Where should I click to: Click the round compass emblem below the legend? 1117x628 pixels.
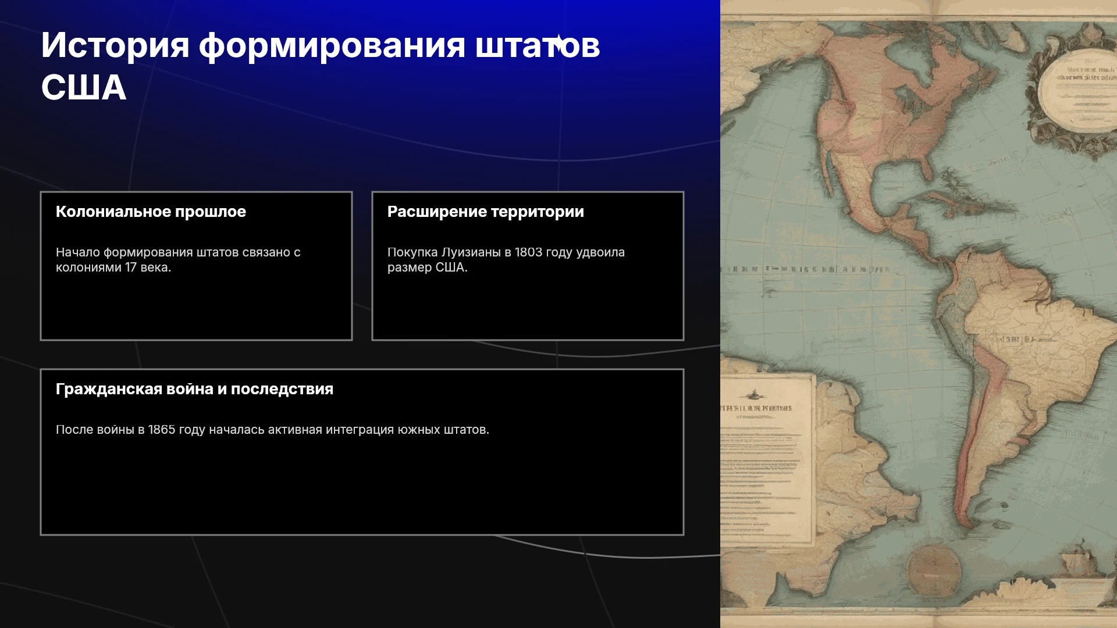coord(934,570)
